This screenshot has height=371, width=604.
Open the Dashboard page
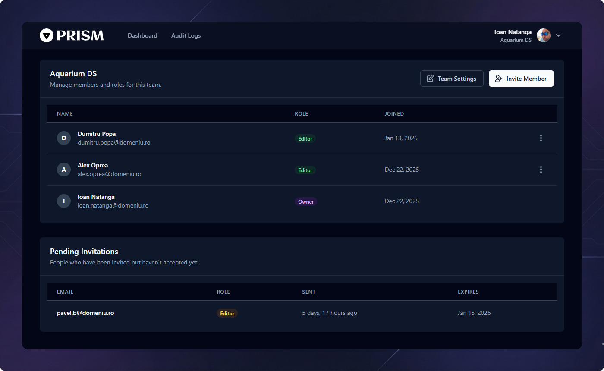pos(142,35)
